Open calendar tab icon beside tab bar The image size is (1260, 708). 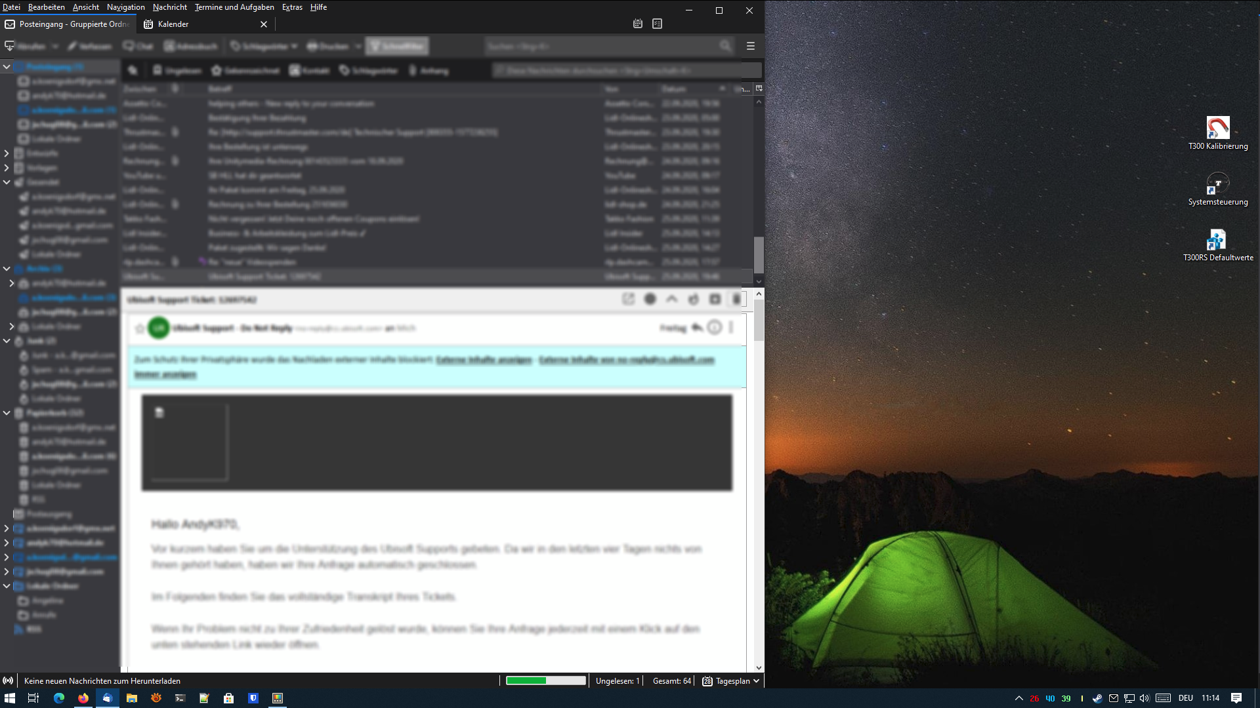(x=638, y=24)
